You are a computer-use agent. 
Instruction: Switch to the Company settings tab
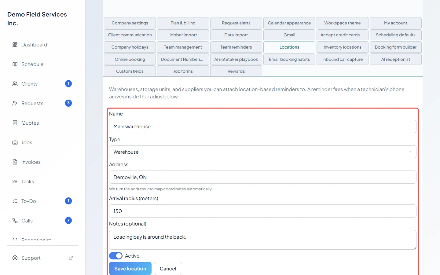pyautogui.click(x=130, y=23)
